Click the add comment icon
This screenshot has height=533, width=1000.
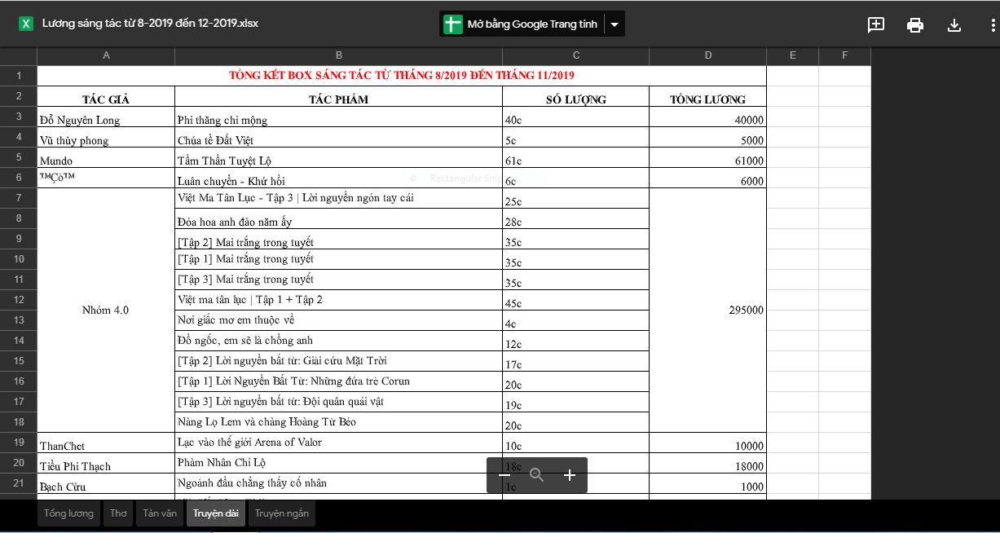click(876, 24)
